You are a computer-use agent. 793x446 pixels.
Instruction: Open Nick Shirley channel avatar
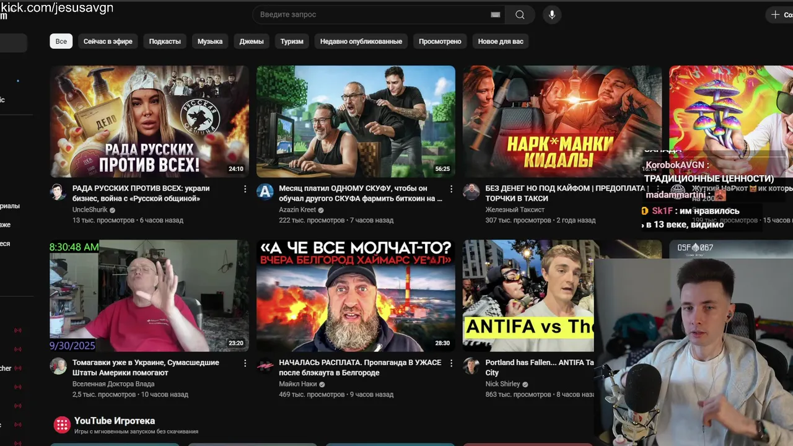click(x=471, y=366)
